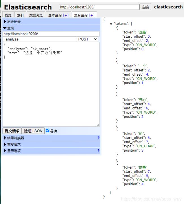This screenshot has height=204, width=184.
Task: Switch to the 基本查询 tab
Action: 55,15
